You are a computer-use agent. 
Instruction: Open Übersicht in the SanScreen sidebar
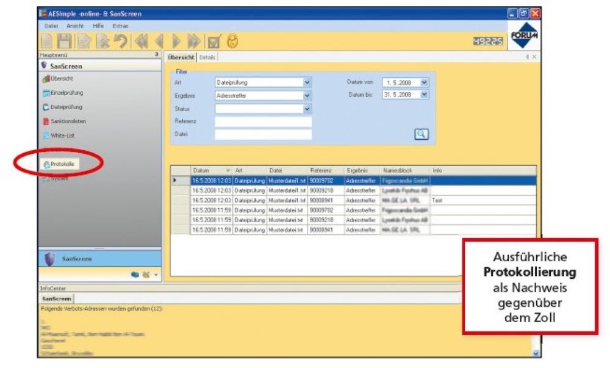pyautogui.click(x=57, y=79)
